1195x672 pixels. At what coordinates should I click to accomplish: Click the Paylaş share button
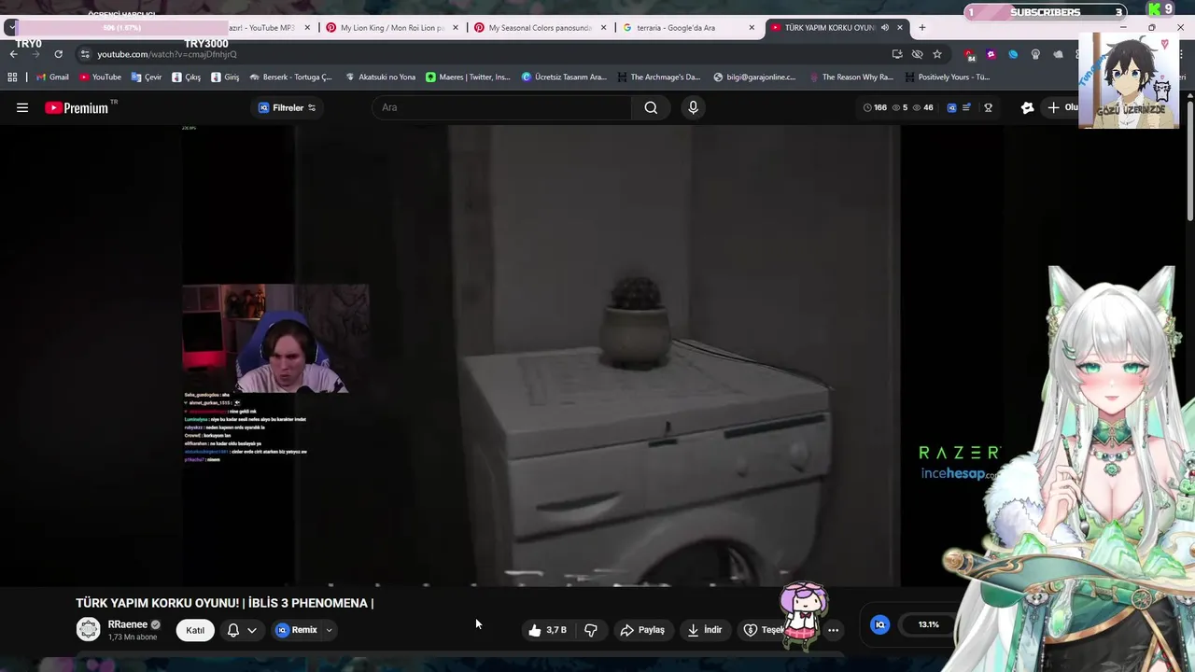(642, 630)
